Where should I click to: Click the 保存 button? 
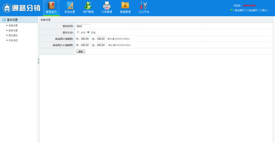pyautogui.click(x=81, y=52)
